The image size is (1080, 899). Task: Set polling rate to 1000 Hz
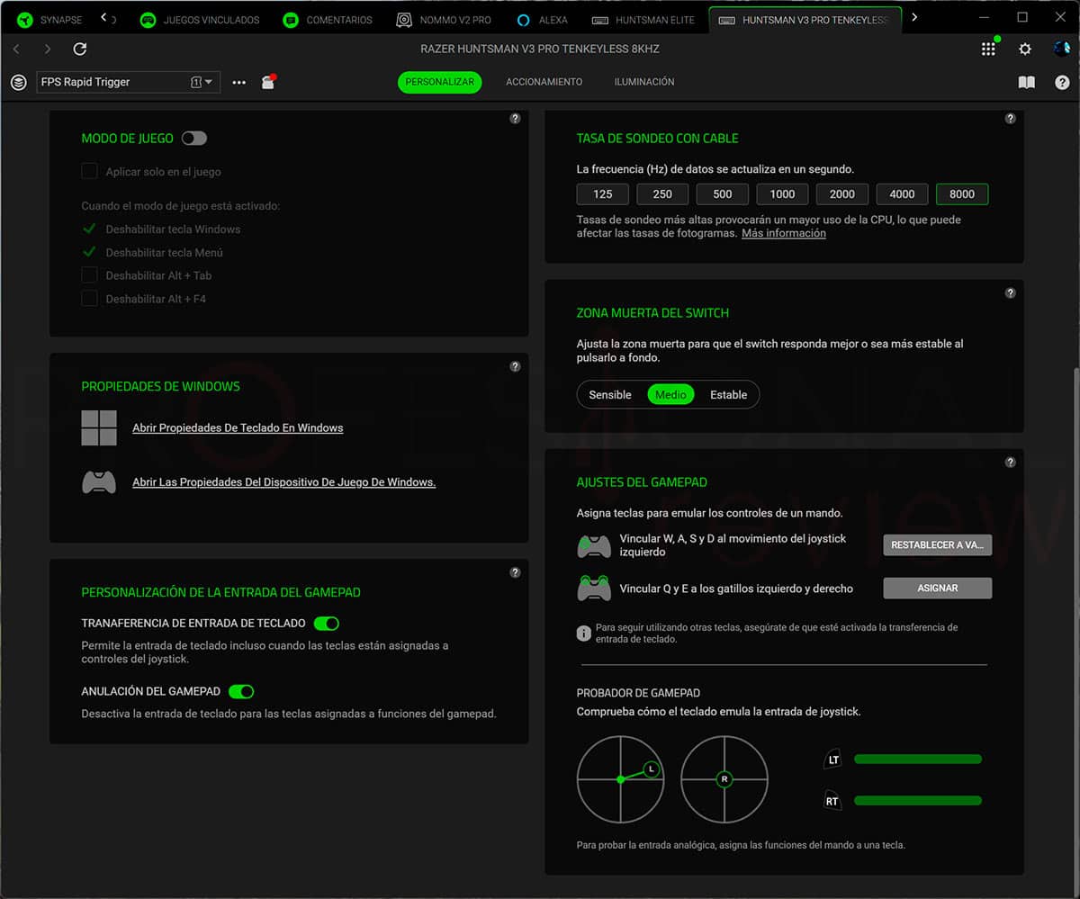[x=782, y=193]
